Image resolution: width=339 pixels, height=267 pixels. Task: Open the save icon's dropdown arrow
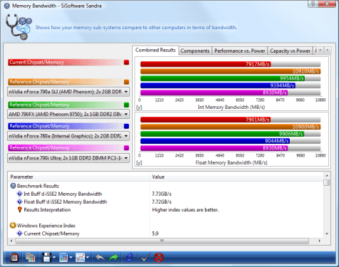pos(54,258)
